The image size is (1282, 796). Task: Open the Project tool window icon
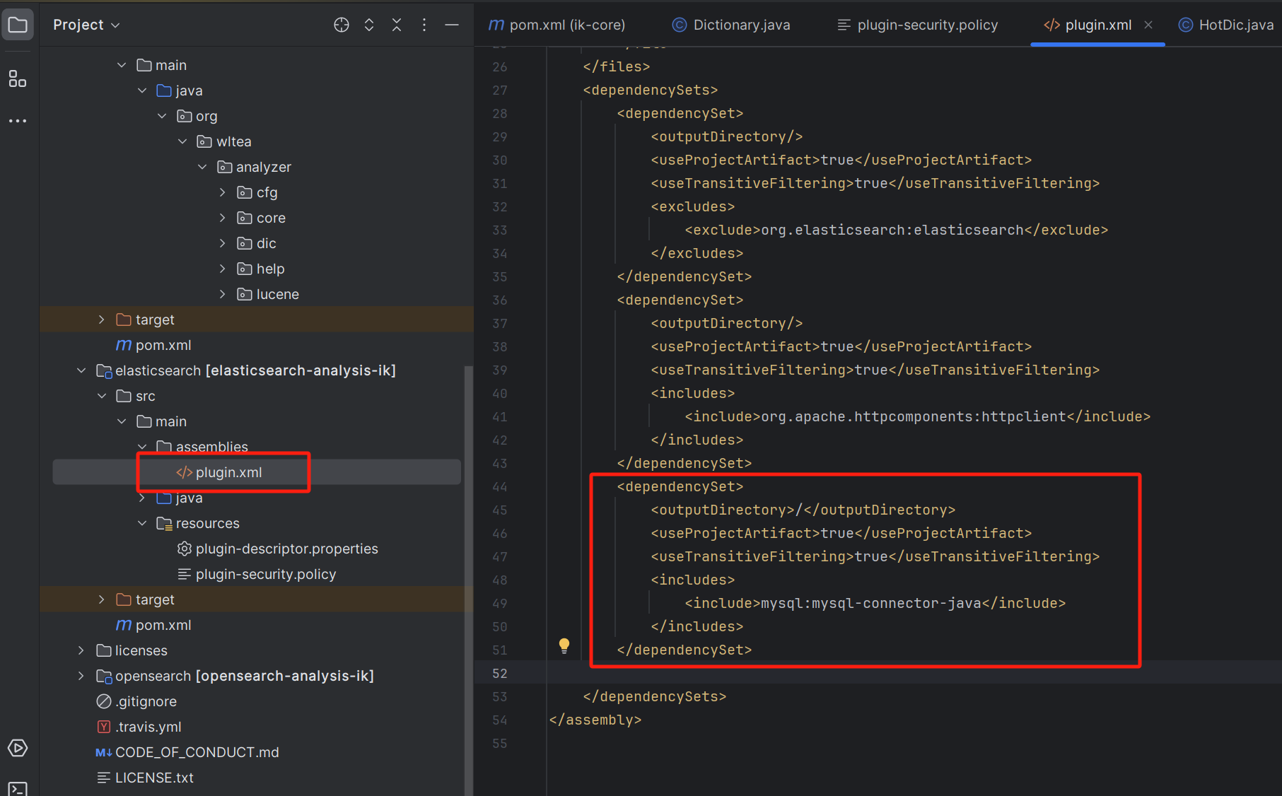point(18,25)
